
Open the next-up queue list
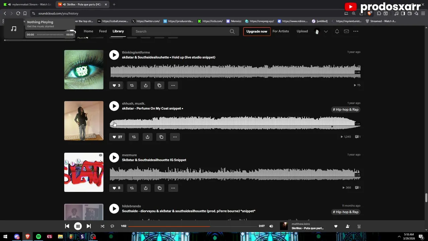(x=359, y=226)
